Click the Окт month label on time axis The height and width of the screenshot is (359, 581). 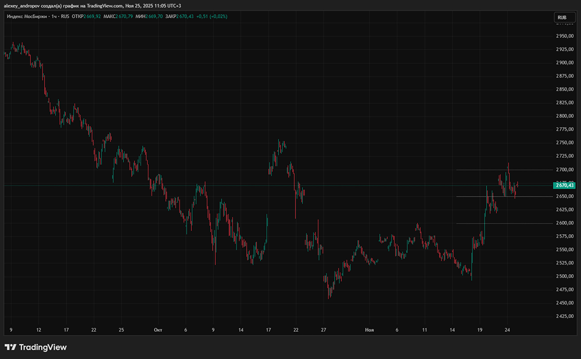[157, 329]
